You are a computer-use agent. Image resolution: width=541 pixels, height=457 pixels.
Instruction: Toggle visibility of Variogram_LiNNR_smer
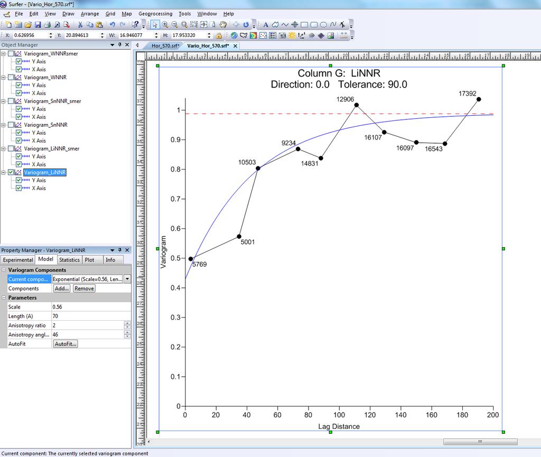11,148
